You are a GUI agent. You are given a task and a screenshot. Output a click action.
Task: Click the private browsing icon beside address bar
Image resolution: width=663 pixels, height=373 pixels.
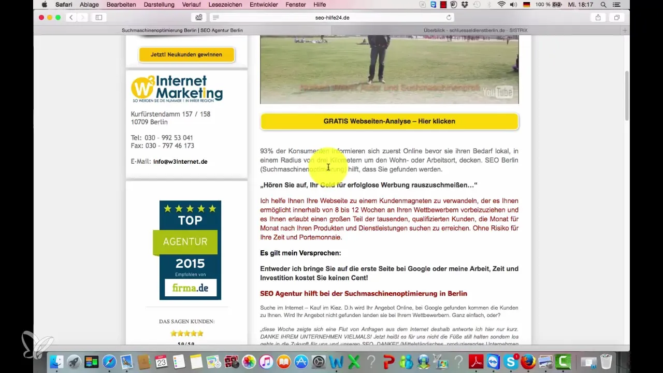coord(199,17)
